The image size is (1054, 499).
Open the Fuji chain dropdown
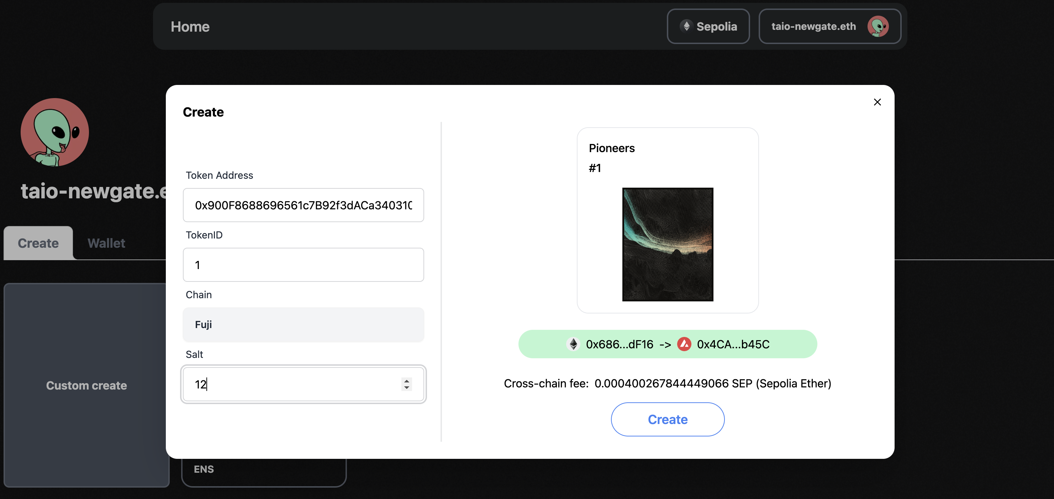pos(303,324)
